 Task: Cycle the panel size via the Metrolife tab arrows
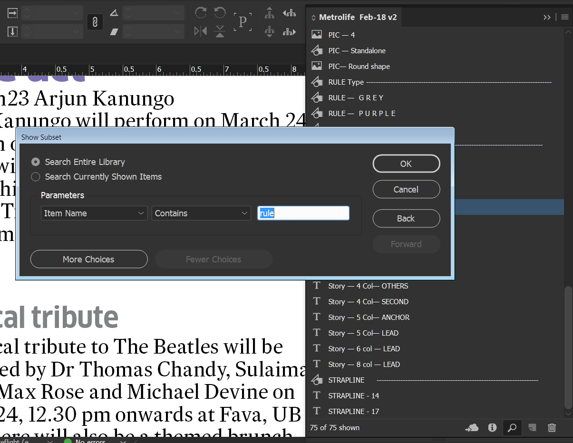coord(313,18)
